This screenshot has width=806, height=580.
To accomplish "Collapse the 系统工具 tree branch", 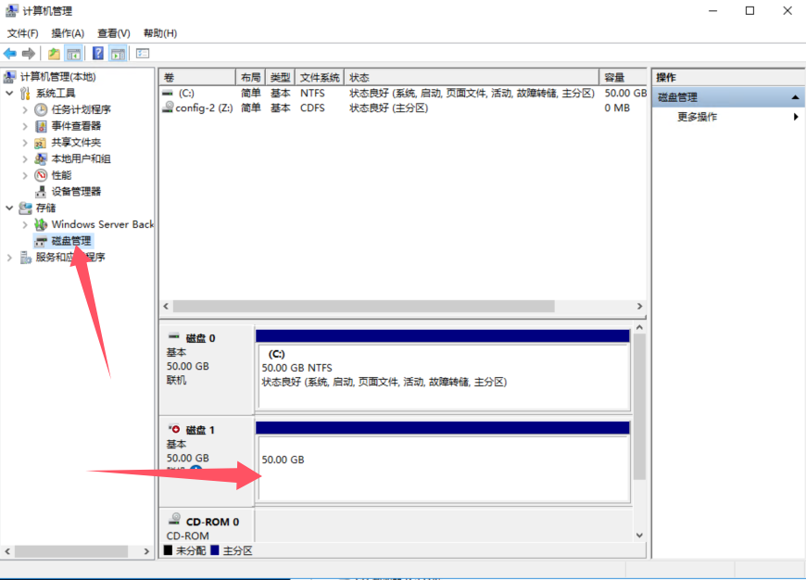I will coord(9,93).
